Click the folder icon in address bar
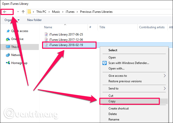The height and width of the screenshot is (123, 173). [29, 12]
